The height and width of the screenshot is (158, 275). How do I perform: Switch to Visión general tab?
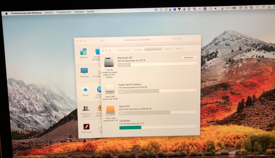click(x=124, y=50)
